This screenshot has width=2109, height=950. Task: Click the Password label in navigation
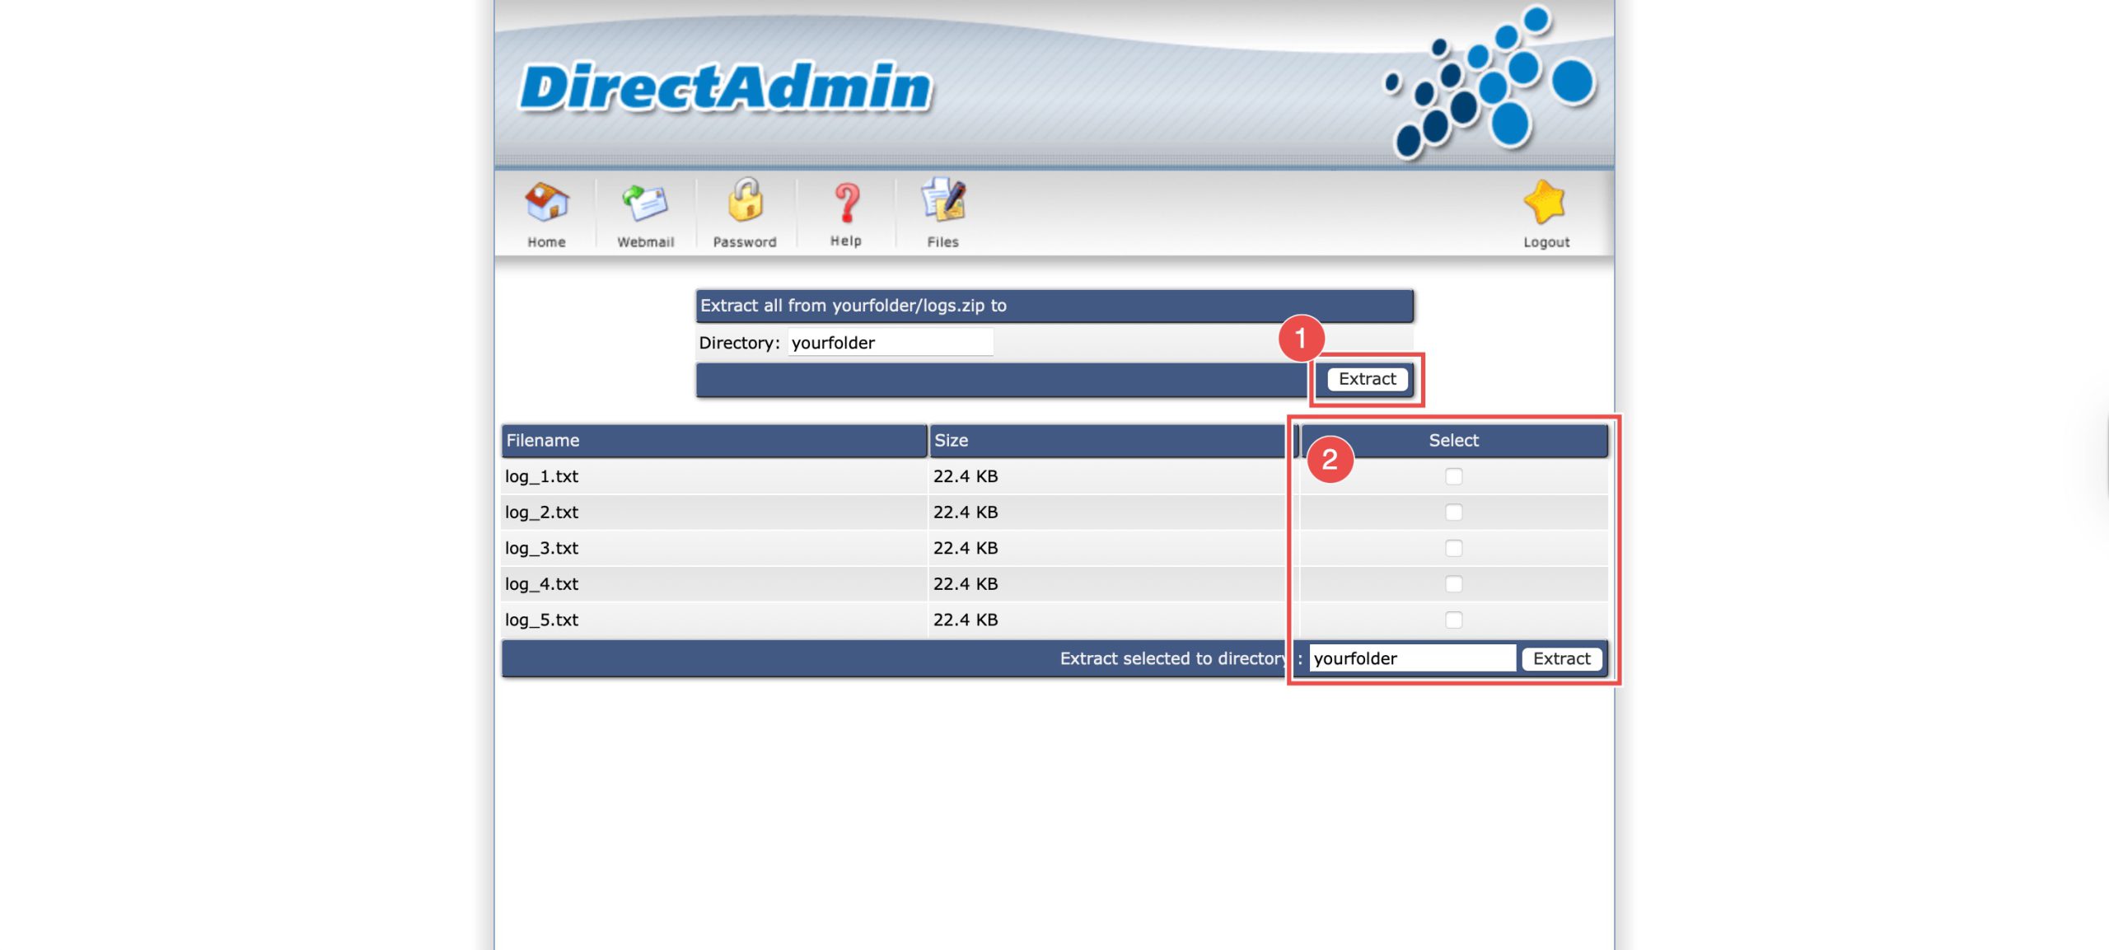[745, 242]
